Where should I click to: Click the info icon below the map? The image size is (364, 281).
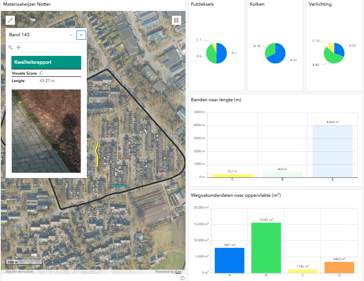point(182,278)
